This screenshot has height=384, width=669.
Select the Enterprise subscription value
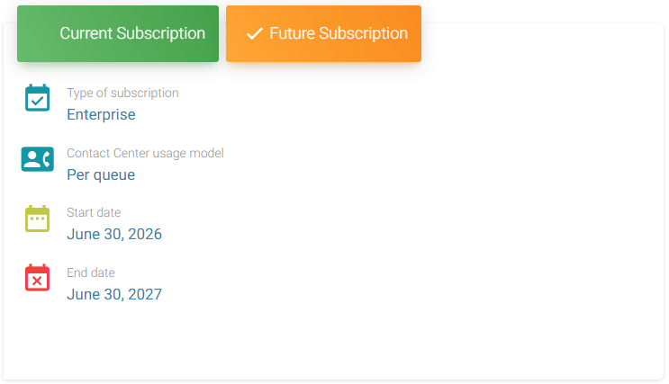click(101, 114)
